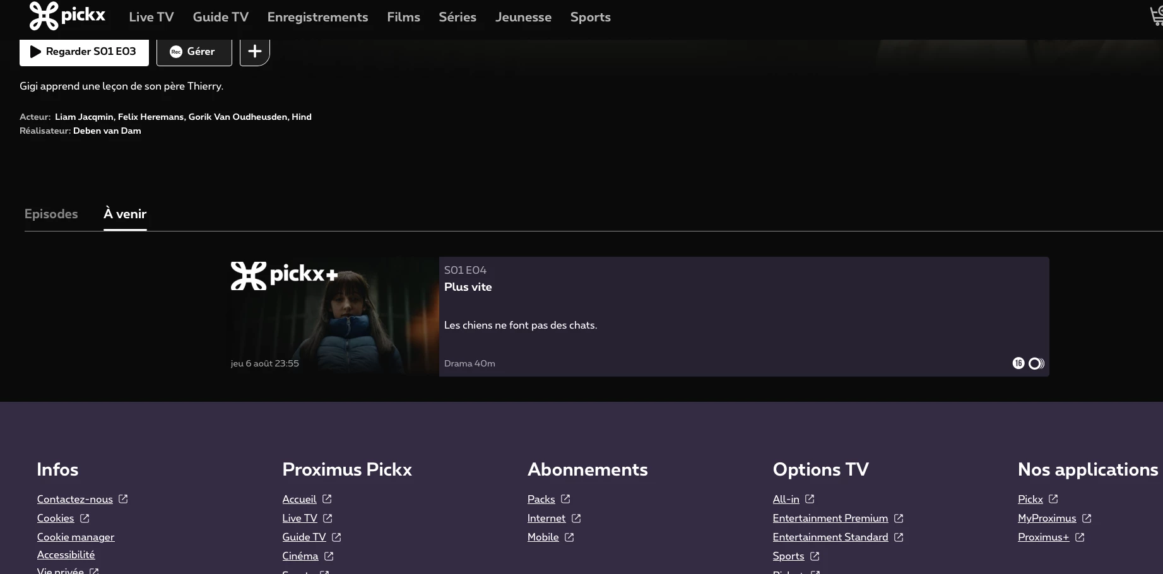Viewport: 1163px width, 574px height.
Task: Select the Plus vite episode title
Action: click(x=468, y=286)
